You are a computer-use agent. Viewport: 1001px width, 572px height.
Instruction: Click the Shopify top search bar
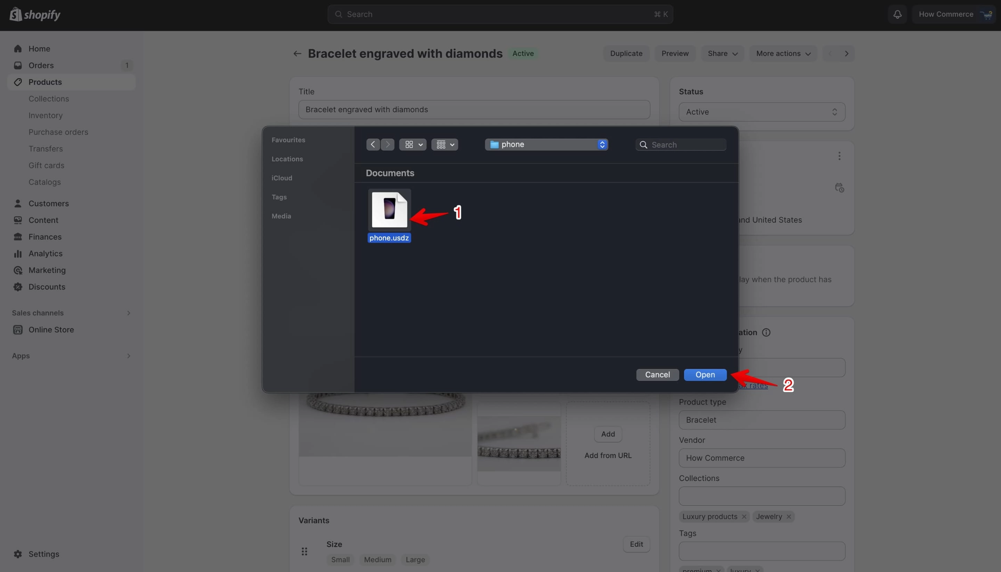500,15
